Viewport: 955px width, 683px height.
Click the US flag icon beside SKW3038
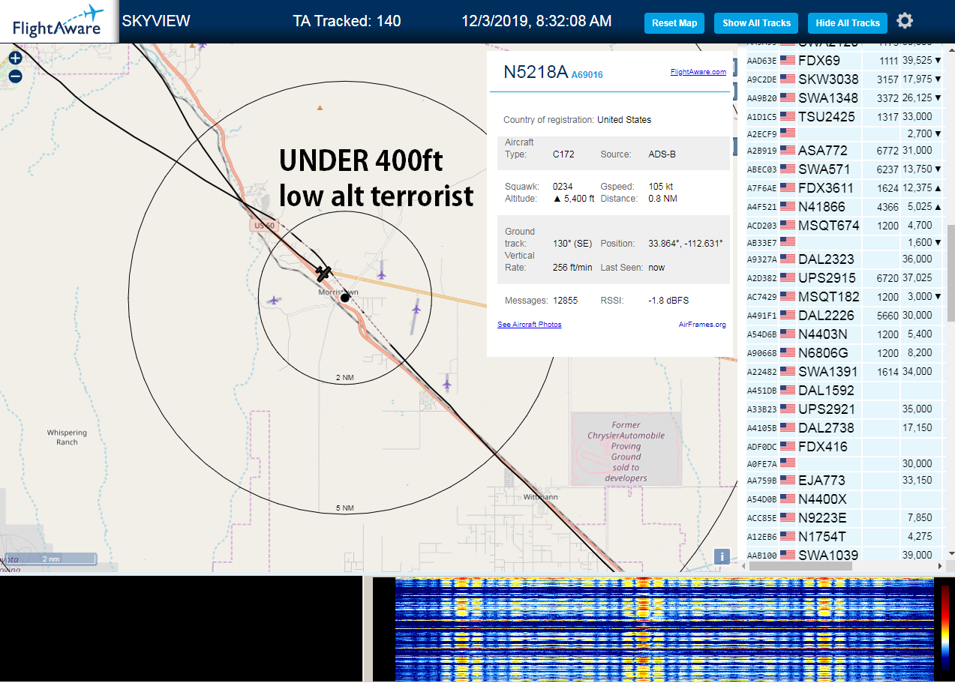[787, 79]
